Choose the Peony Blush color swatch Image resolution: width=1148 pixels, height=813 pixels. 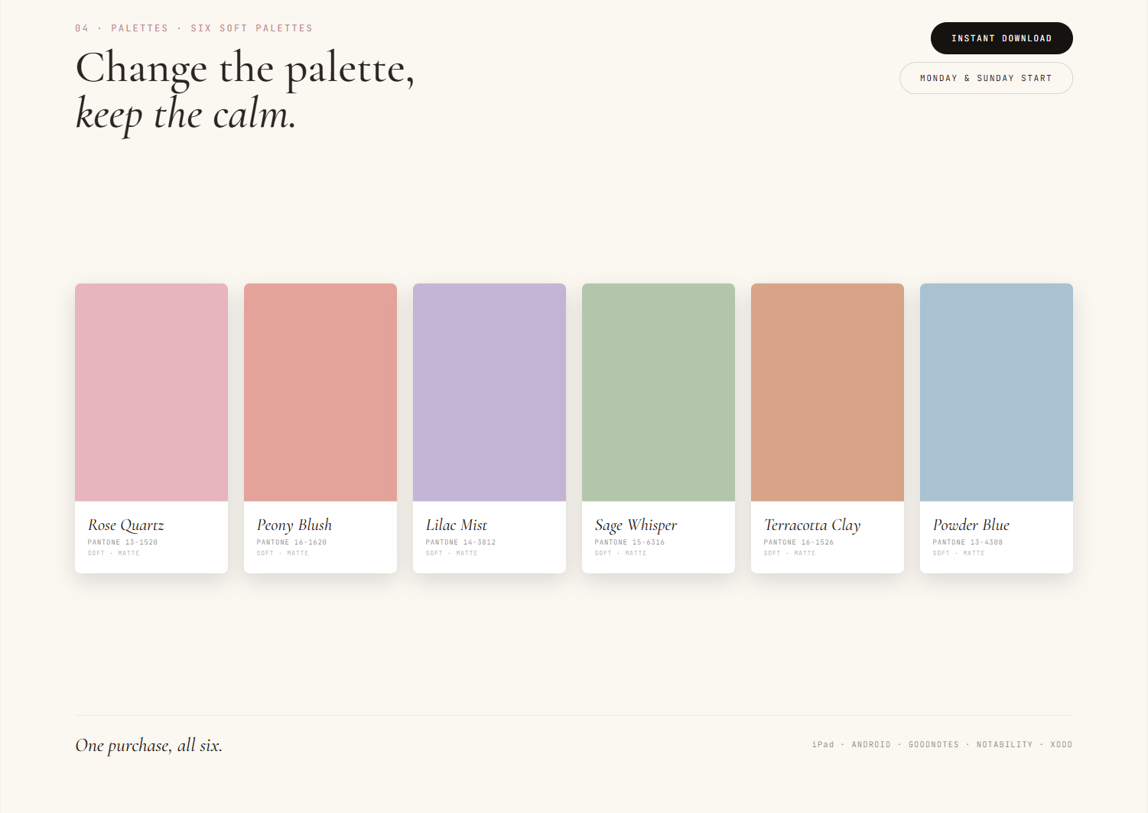click(x=320, y=392)
